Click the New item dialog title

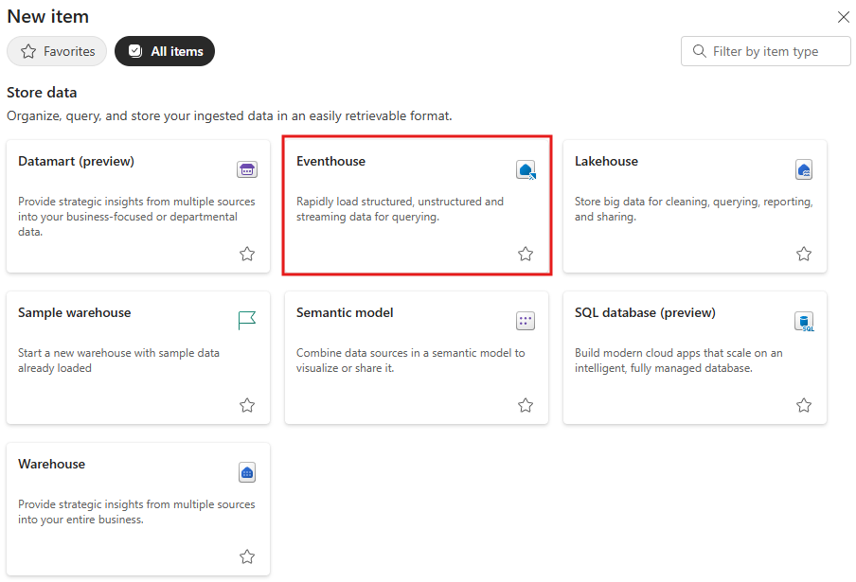48,17
